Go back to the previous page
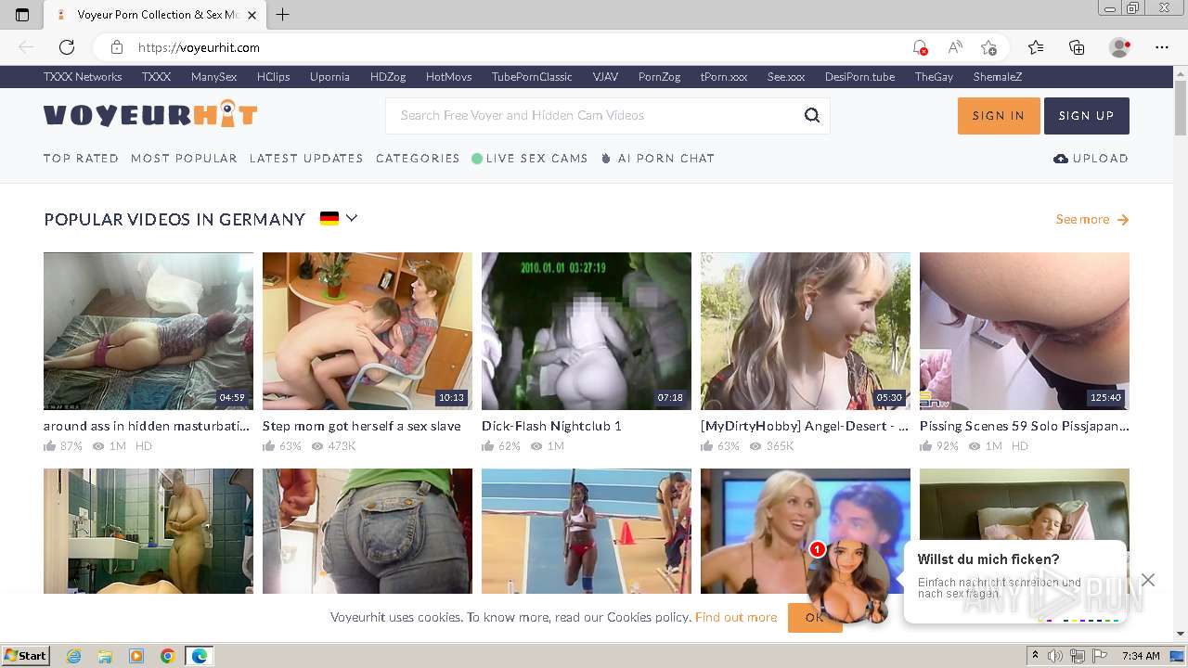Screen dimensions: 1188x668 [26, 47]
